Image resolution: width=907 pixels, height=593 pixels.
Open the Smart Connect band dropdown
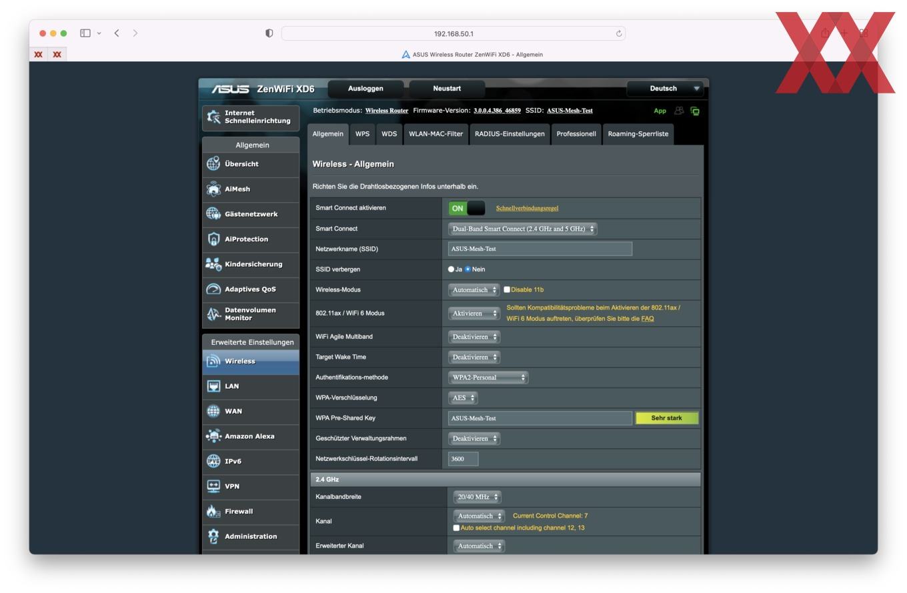[x=522, y=229]
